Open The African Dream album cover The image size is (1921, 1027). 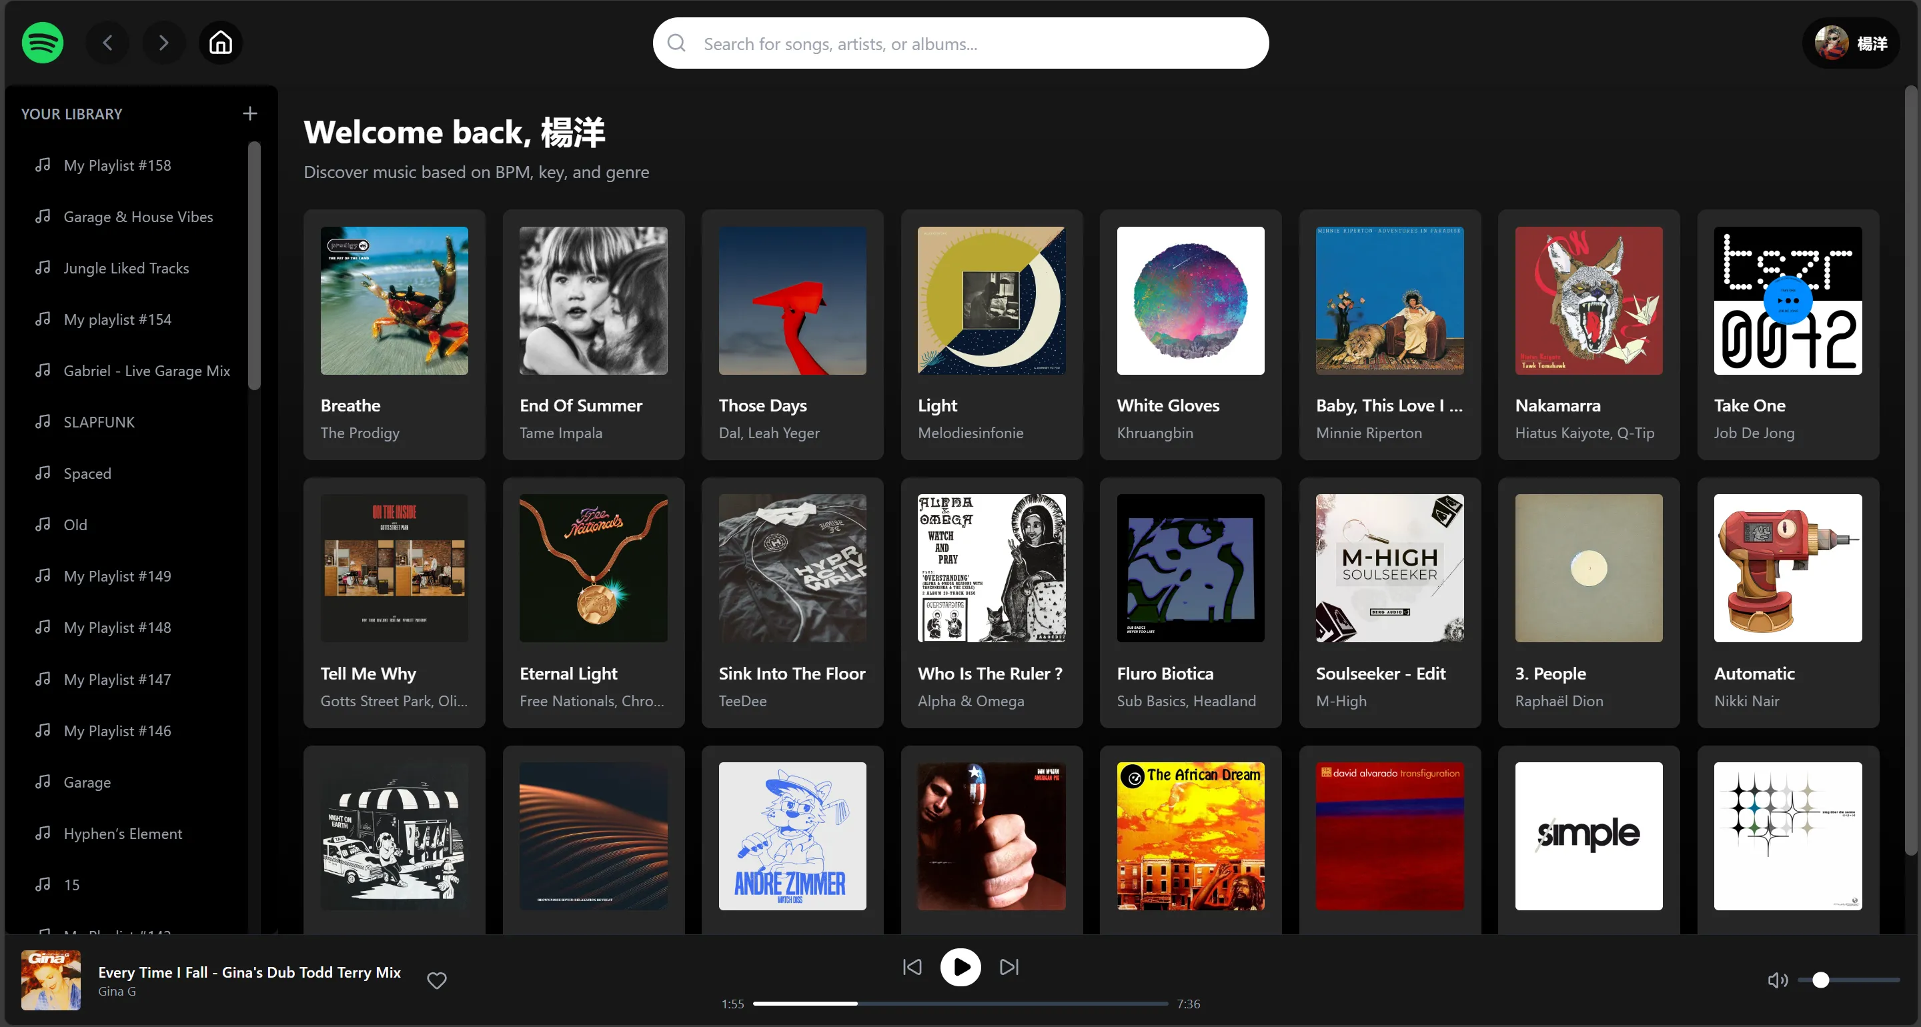pyautogui.click(x=1191, y=836)
